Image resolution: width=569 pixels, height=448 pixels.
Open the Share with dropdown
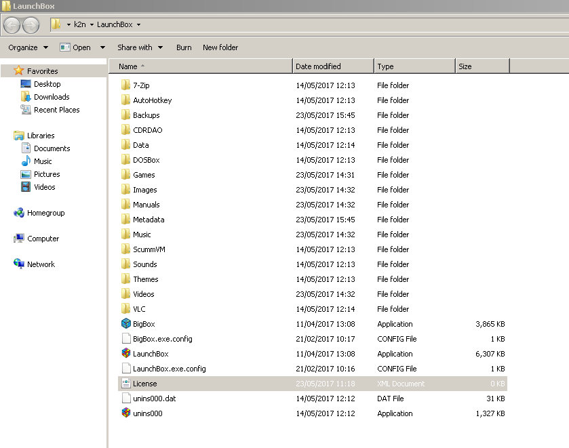click(140, 47)
